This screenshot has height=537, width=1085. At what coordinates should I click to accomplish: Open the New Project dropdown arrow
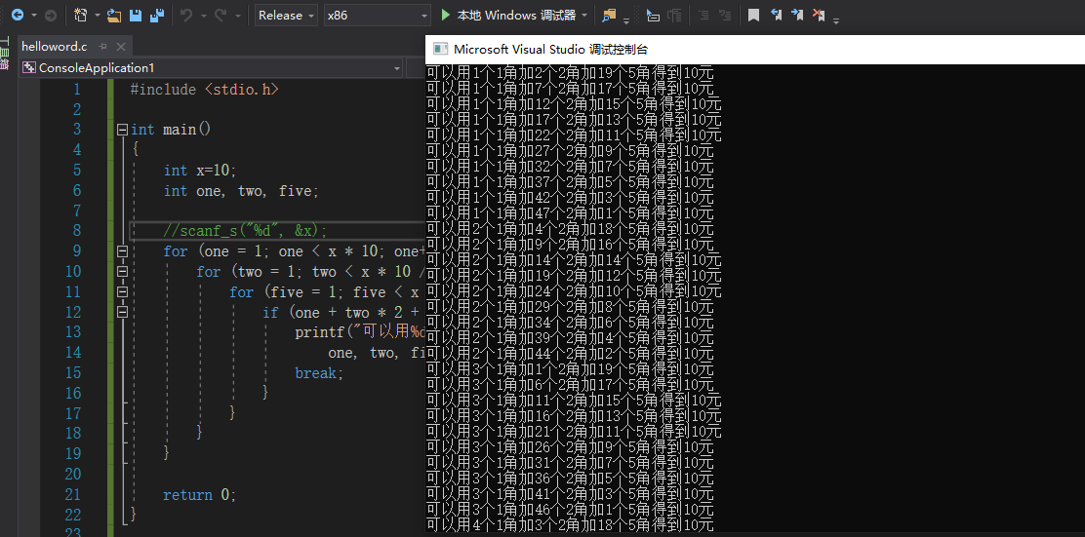click(x=97, y=16)
